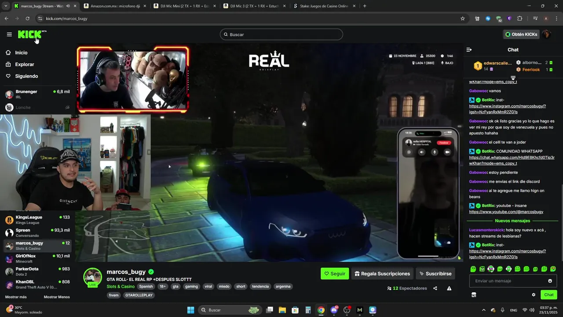This screenshot has height=317, width=563.
Task: Click the Spanish language tag
Action: point(146,287)
